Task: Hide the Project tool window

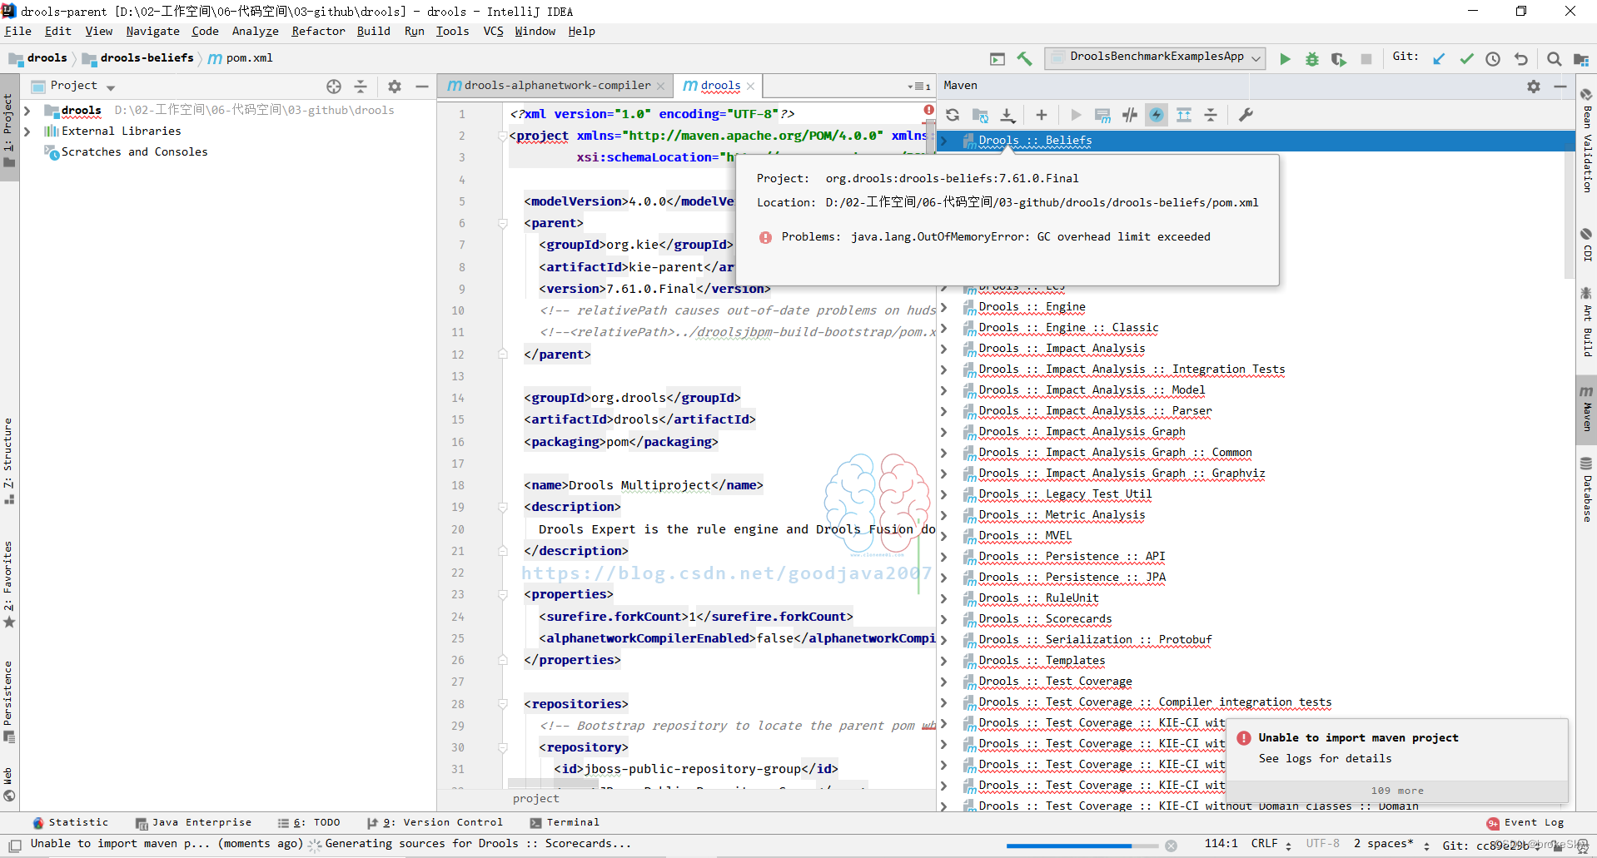Action: point(422,86)
